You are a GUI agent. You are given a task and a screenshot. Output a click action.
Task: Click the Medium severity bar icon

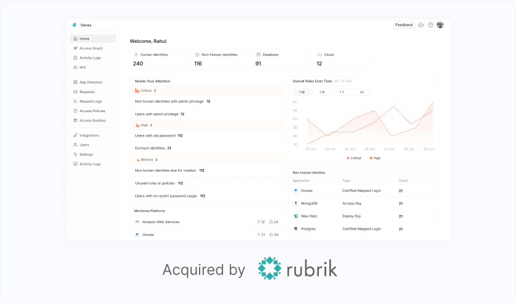click(x=138, y=160)
